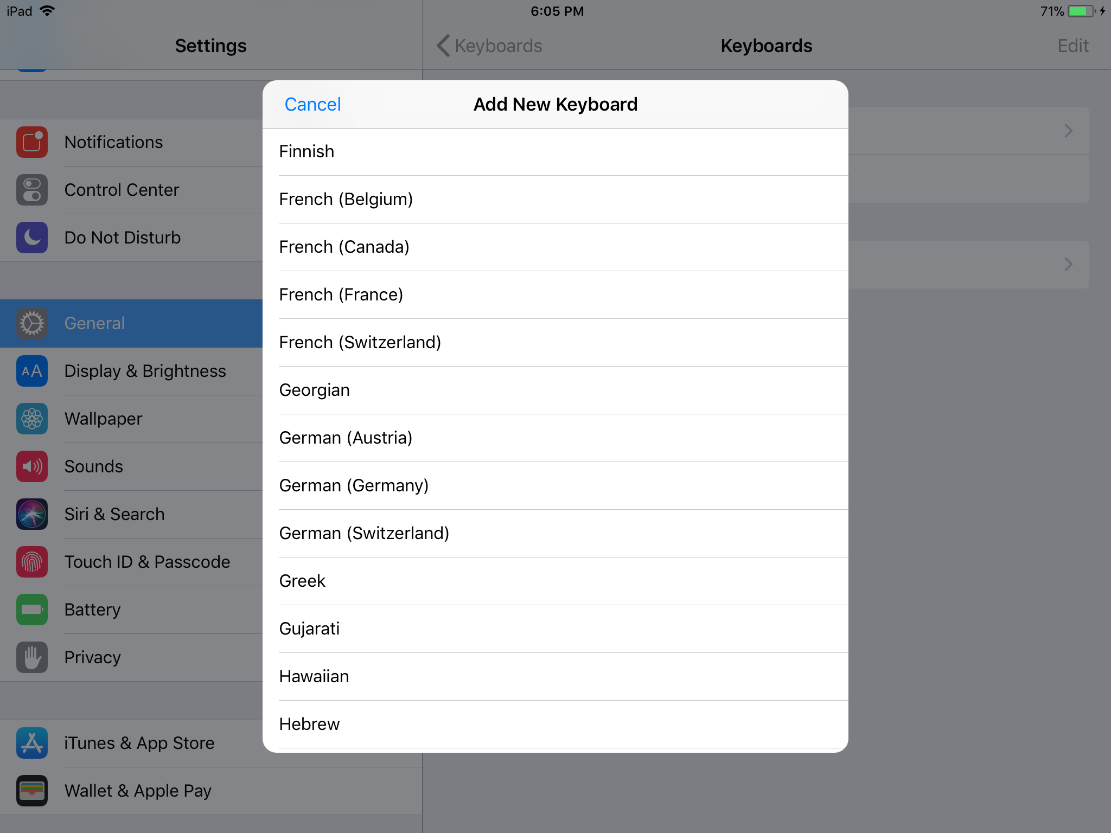Open the Privacy hand icon
The image size is (1111, 833).
32,657
